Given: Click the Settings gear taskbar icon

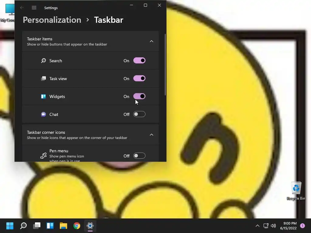Looking at the screenshot, I should [90, 226].
